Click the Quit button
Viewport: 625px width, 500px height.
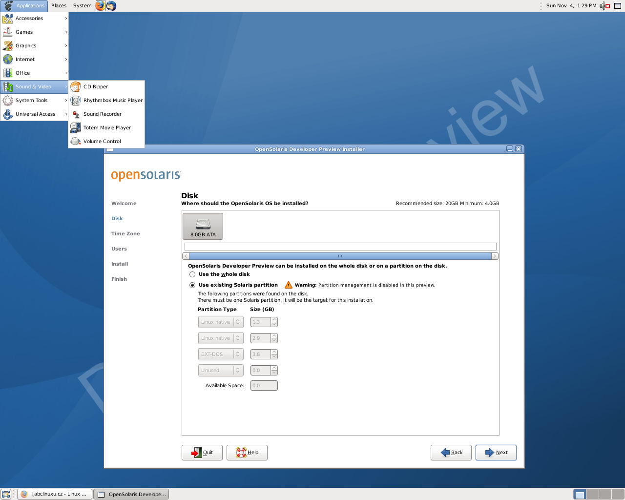tap(202, 453)
